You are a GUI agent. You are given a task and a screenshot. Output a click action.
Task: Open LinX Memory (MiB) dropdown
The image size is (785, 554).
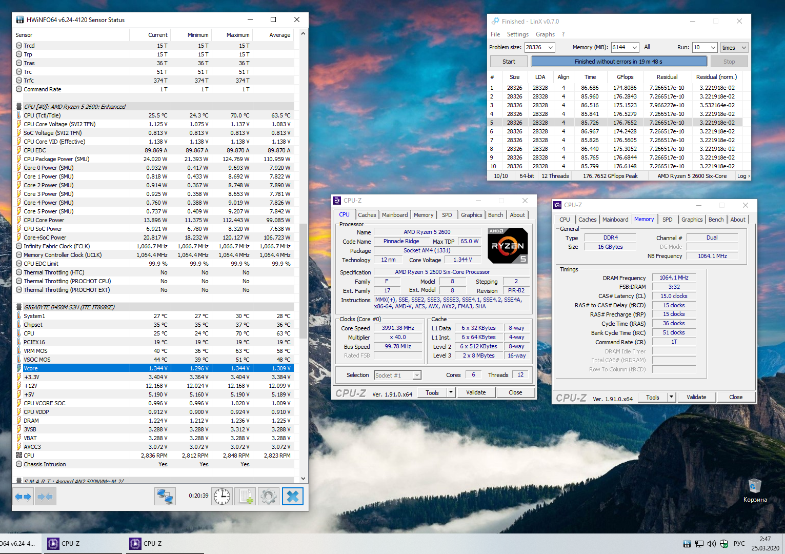click(635, 48)
